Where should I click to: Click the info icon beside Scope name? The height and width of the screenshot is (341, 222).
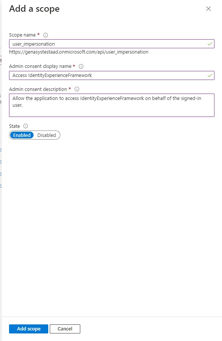[x=46, y=35]
